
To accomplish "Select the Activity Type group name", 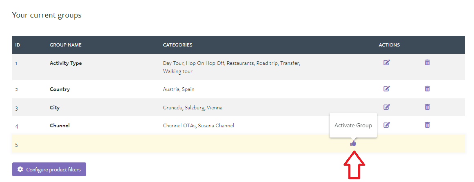I will point(66,63).
